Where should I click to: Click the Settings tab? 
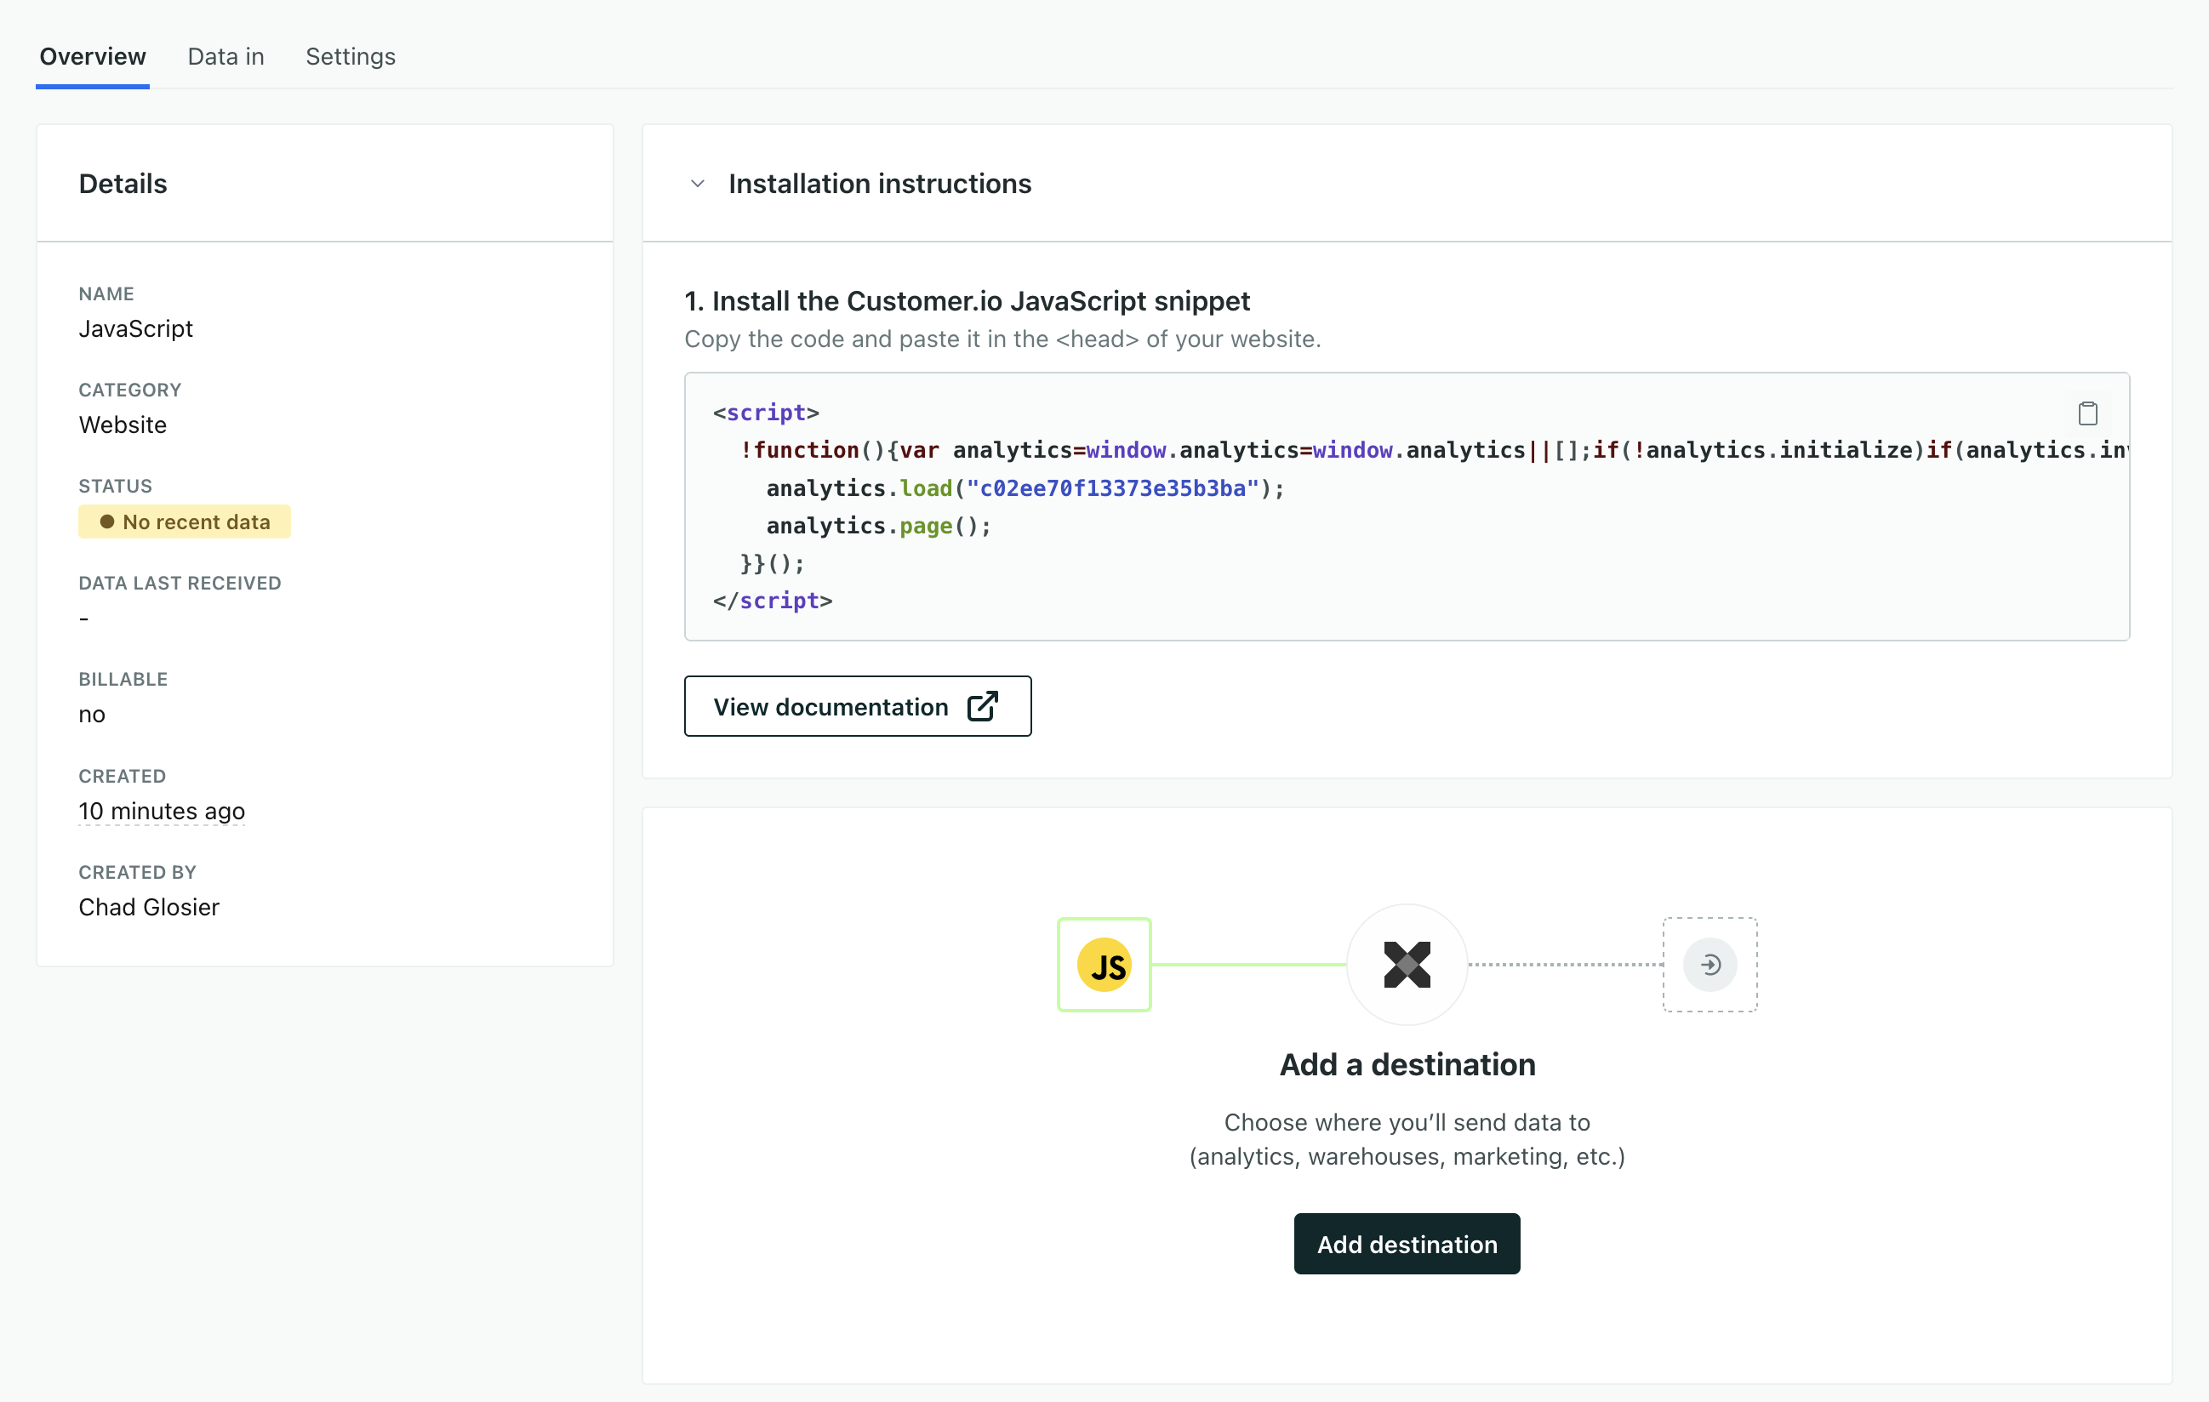click(350, 54)
